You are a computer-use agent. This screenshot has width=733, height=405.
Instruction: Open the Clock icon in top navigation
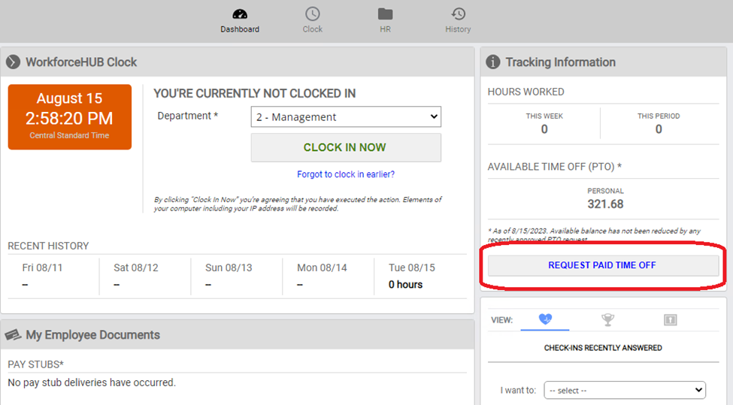pyautogui.click(x=312, y=14)
